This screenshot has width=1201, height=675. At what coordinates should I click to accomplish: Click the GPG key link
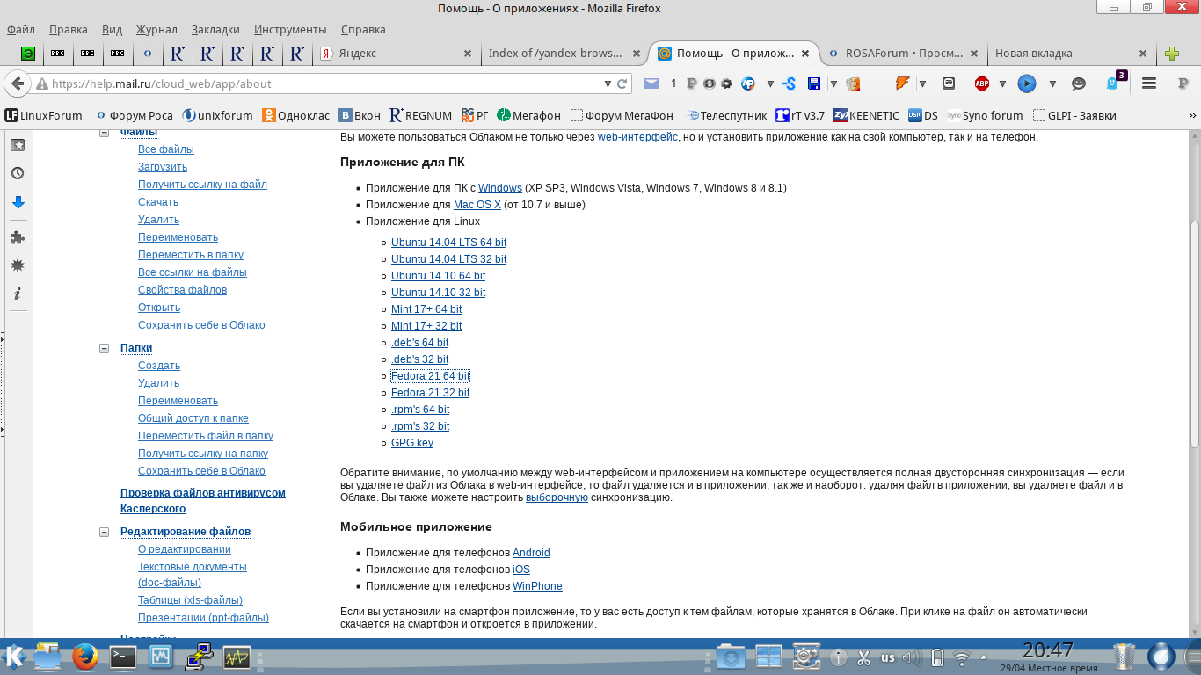(412, 443)
